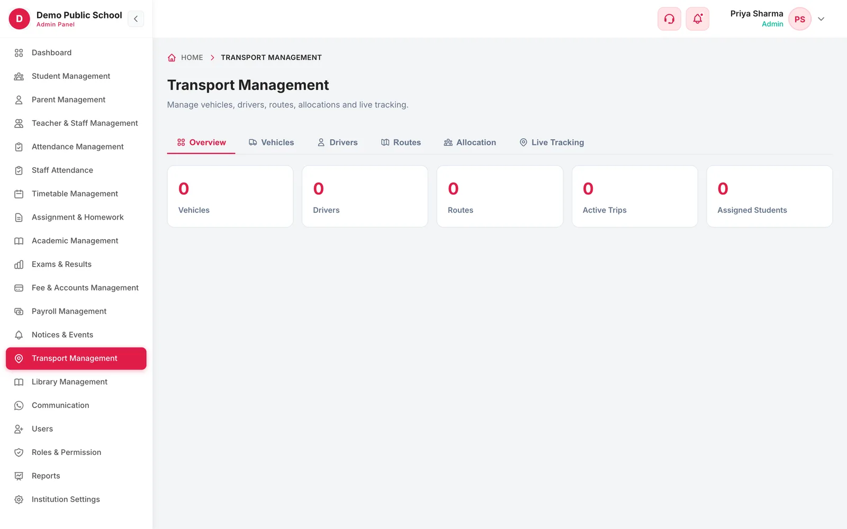Image resolution: width=847 pixels, height=529 pixels.
Task: Click the home icon in breadcrumb
Action: click(x=172, y=58)
